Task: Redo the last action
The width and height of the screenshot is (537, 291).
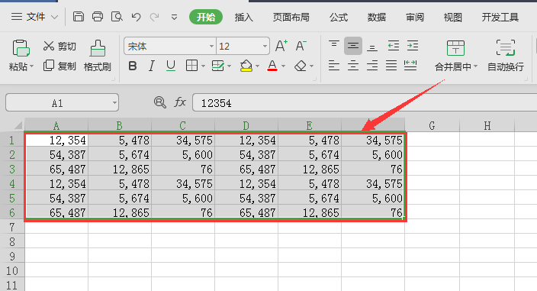Action: click(x=155, y=17)
